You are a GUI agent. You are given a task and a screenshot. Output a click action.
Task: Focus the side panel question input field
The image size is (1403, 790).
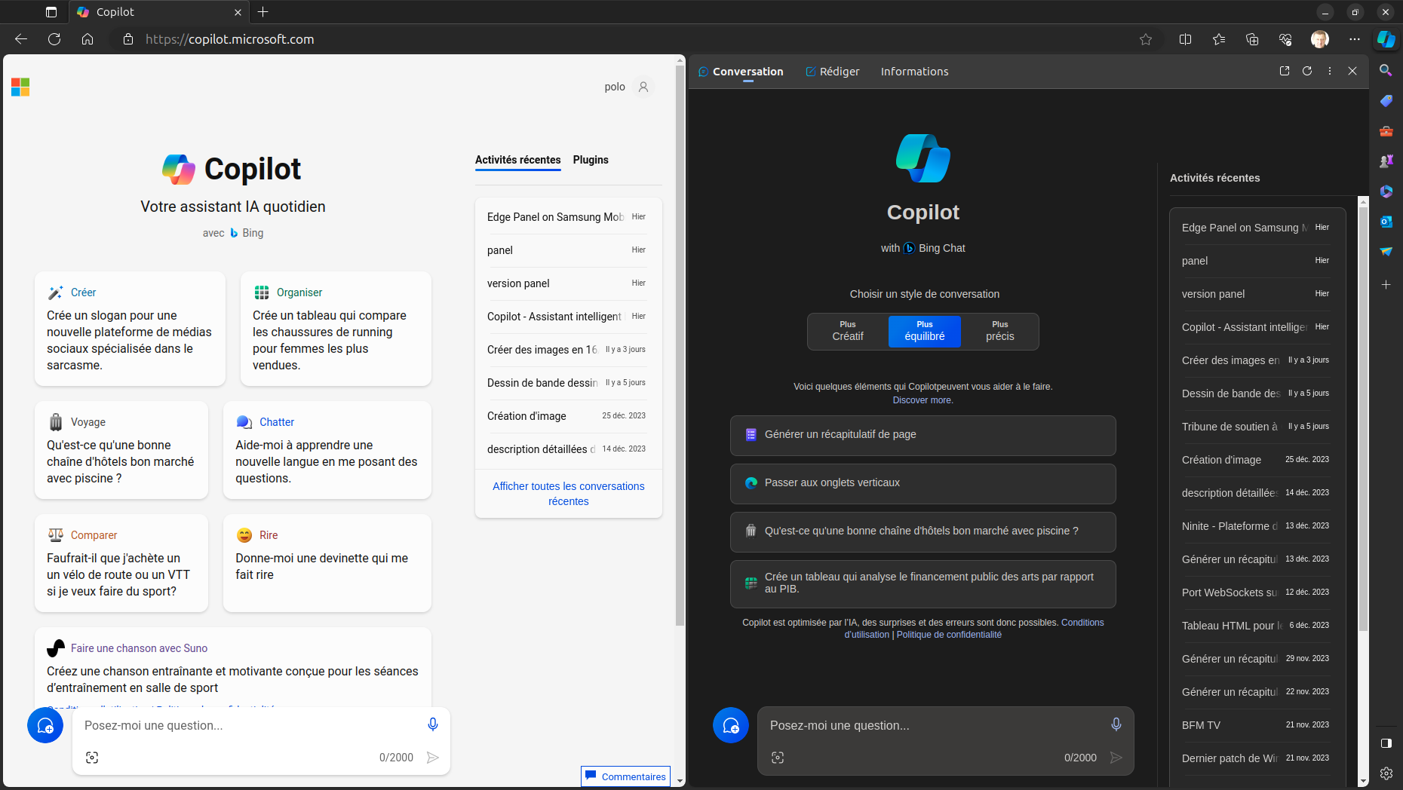932,725
